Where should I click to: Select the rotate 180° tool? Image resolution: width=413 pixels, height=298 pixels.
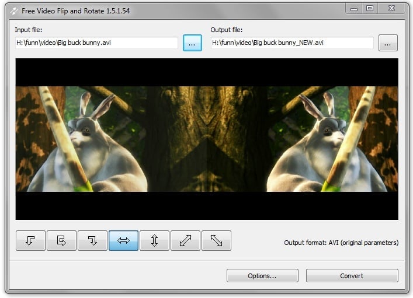pyautogui.click(x=62, y=240)
